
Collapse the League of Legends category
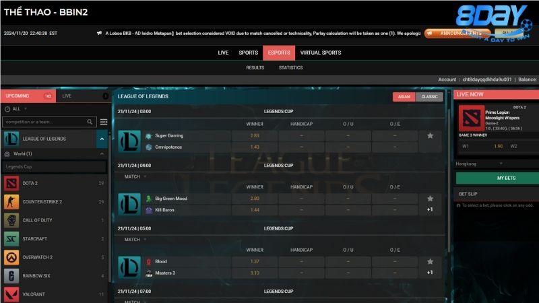[102, 139]
